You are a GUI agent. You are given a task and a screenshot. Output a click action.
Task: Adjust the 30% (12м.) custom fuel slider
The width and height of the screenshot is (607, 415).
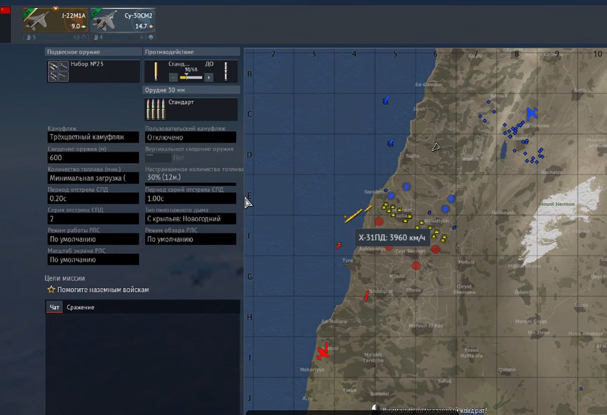[191, 179]
